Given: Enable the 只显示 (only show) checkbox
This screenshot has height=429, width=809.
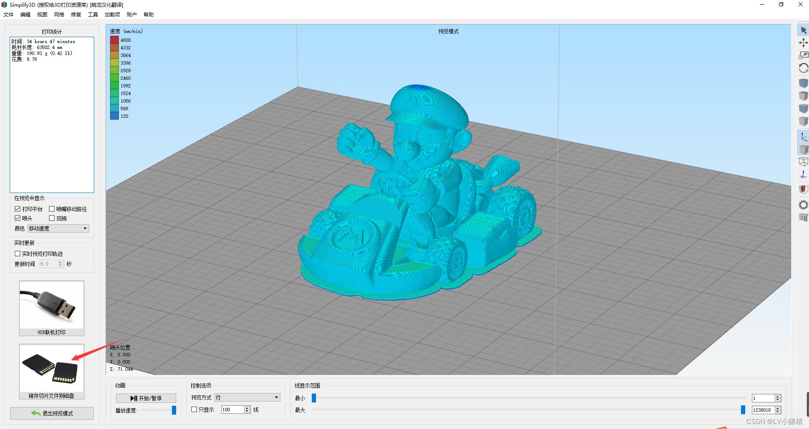Looking at the screenshot, I should (x=194, y=410).
